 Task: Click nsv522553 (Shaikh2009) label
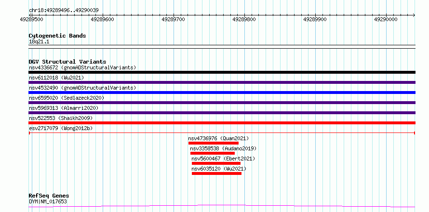point(61,118)
